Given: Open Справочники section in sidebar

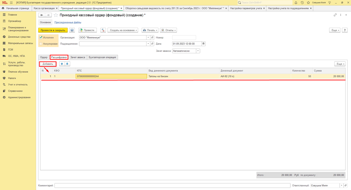Looking at the screenshot, I should 15,91.
